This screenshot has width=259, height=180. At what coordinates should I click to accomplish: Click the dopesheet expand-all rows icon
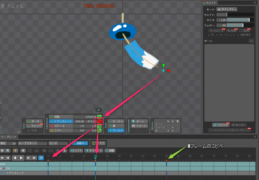pyautogui.click(x=8, y=150)
